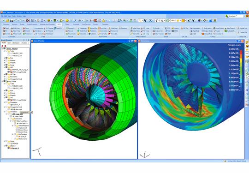
Task: Switch to the Meshing ribbon tab
Action: 15,24
